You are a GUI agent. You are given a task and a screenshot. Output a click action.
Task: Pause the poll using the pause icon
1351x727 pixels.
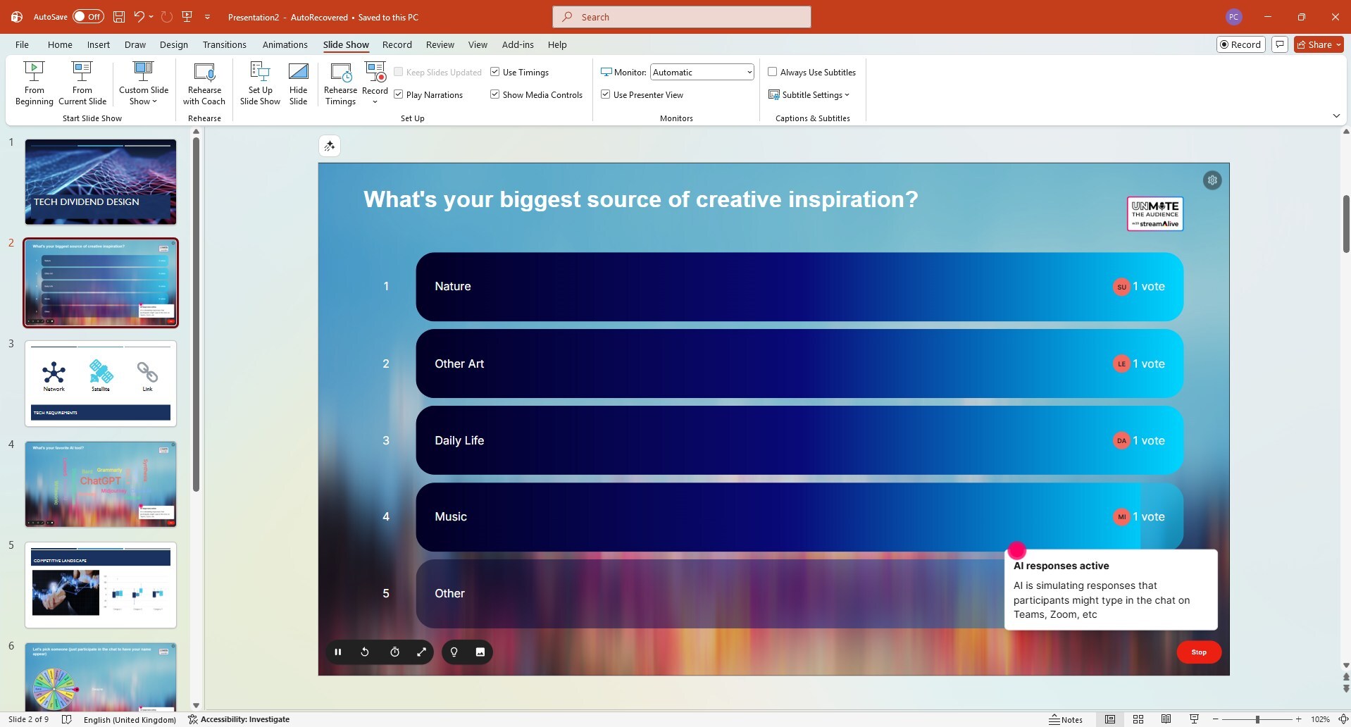coord(338,652)
